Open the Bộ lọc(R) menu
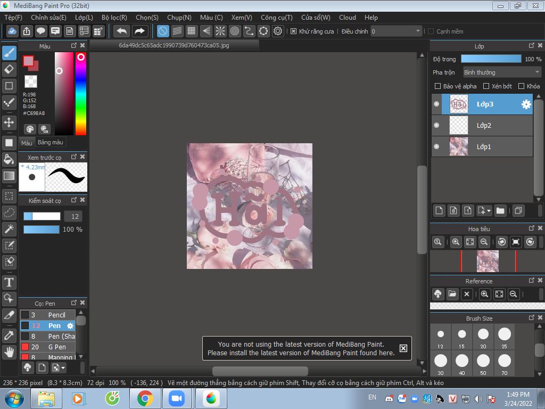545x409 pixels. coord(114,18)
